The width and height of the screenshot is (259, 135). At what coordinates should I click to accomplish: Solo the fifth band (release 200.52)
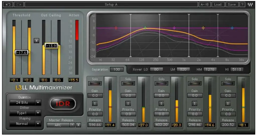pyautogui.click(x=228, y=84)
